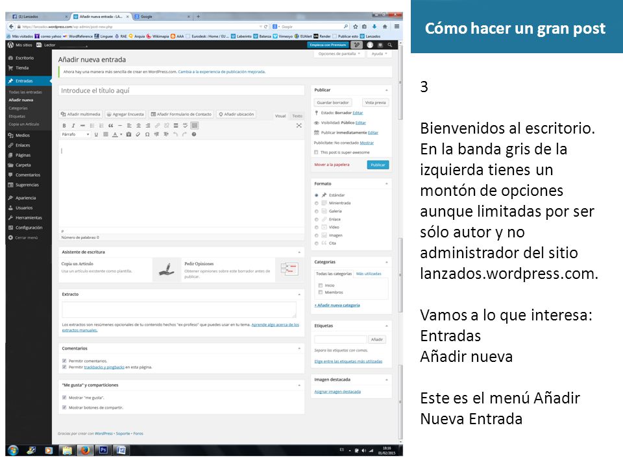623x467 pixels.
Task: Click the post title input field
Action: coord(182,91)
